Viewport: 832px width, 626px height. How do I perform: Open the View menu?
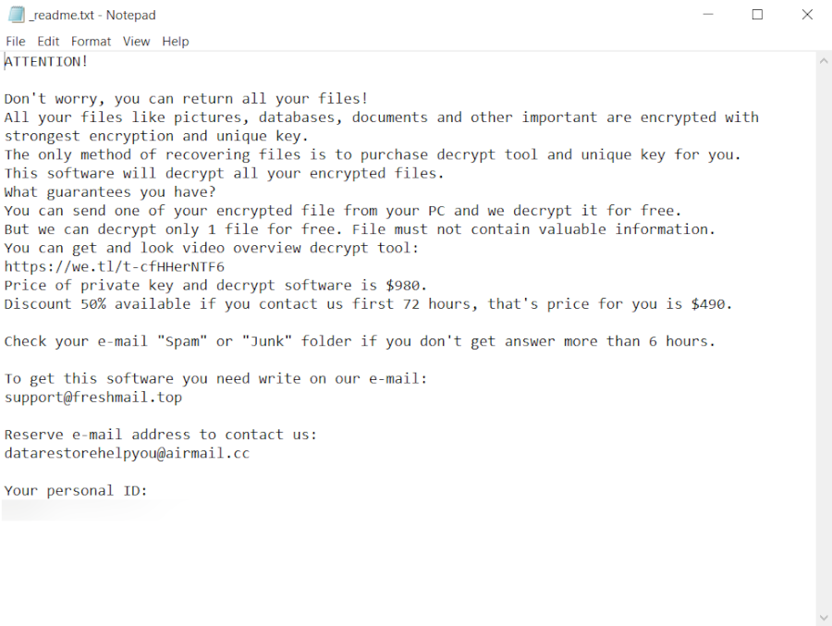[136, 42]
